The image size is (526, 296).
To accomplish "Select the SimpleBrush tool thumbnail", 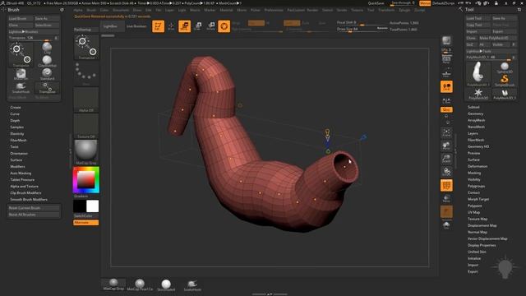I will [x=505, y=81].
